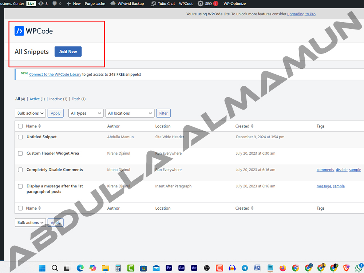This screenshot has height=273, width=364.
Task: Open the Custom Header Widget Area snippet
Action: [x=53, y=153]
